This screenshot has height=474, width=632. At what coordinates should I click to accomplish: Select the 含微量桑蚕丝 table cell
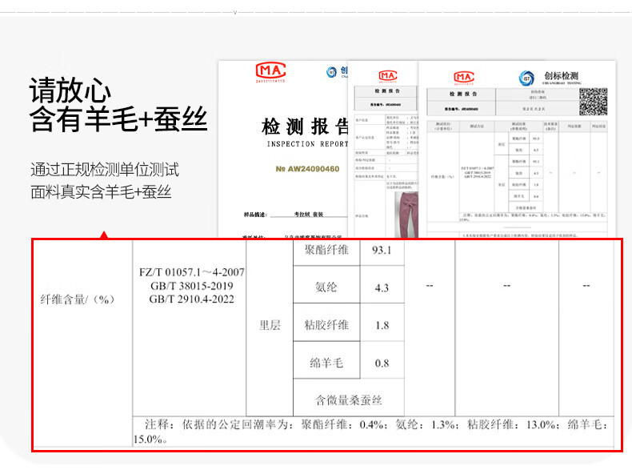349,400
